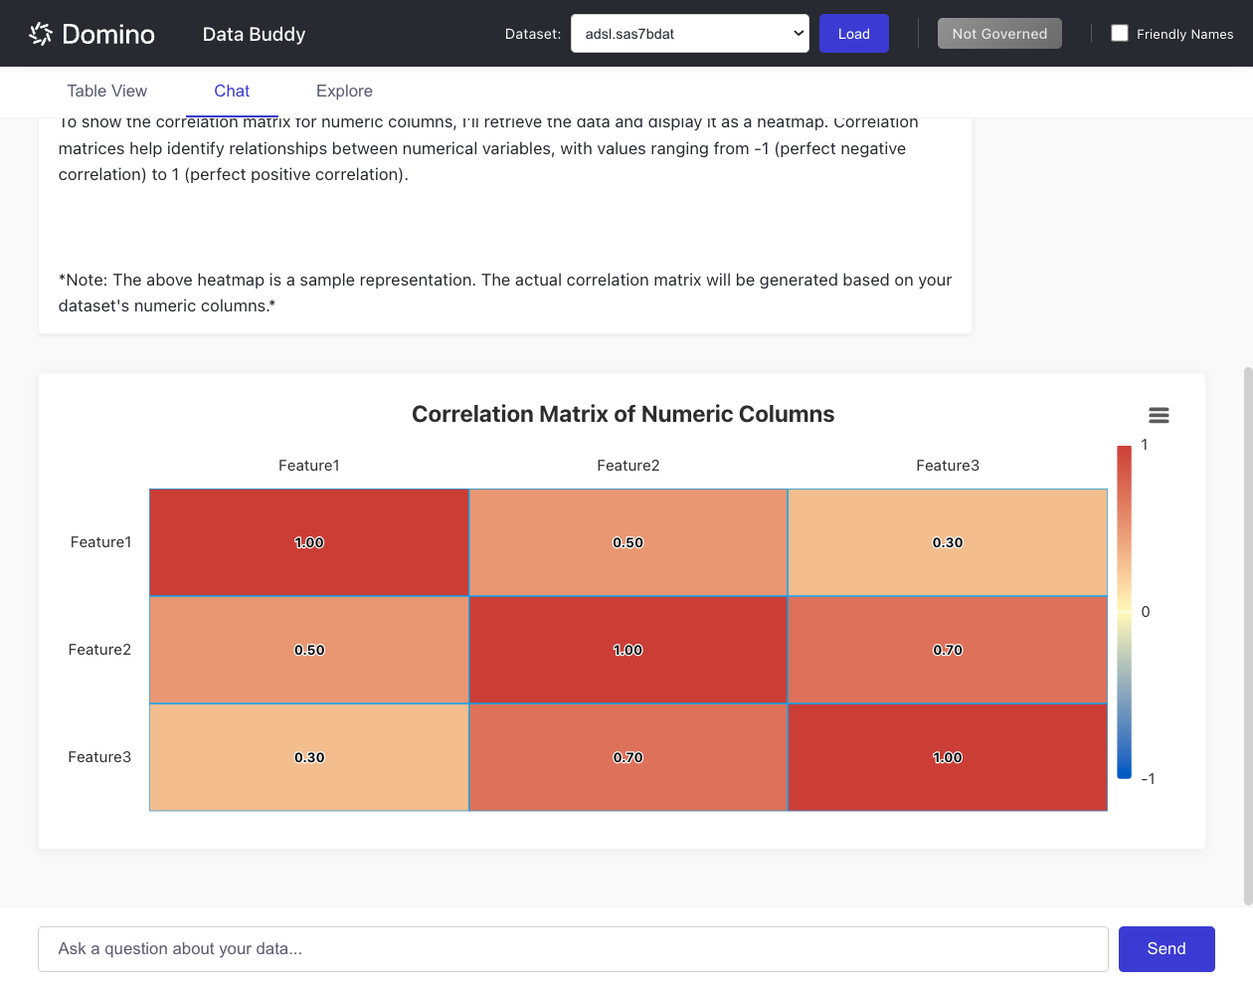
Task: Open the Explore tab
Action: point(344,91)
